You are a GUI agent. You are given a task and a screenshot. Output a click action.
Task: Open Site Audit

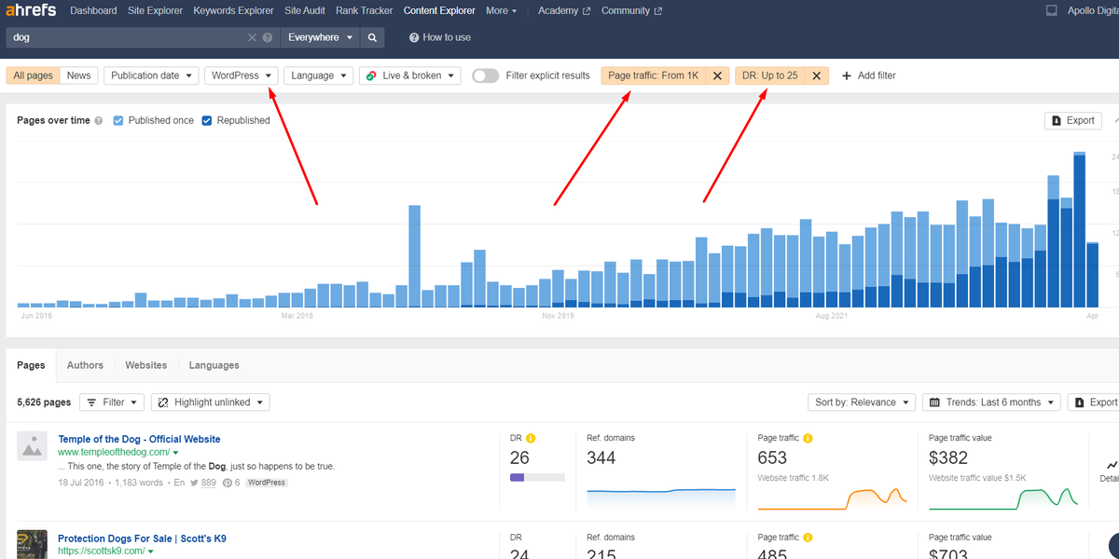305,11
